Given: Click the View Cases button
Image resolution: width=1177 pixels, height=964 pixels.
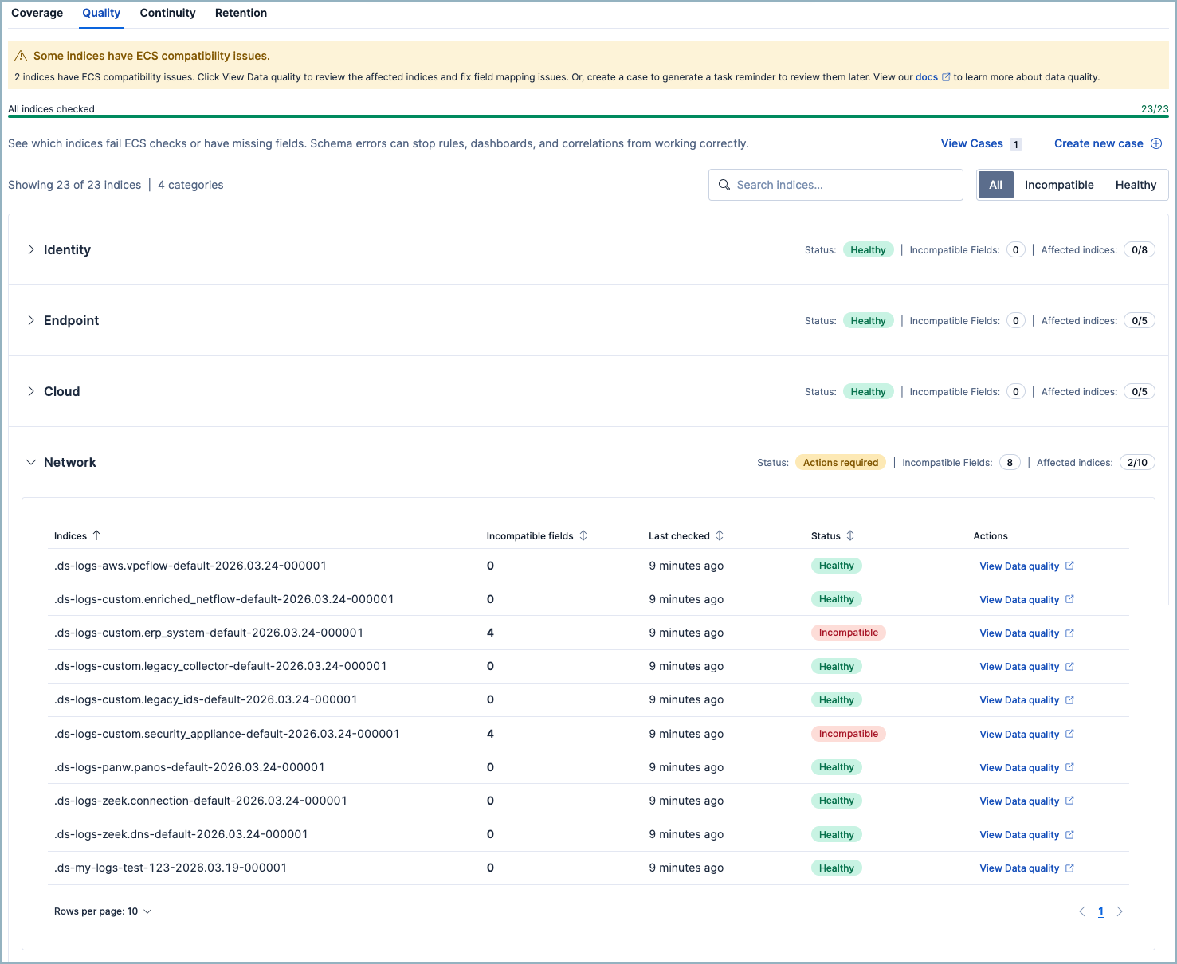Looking at the screenshot, I should pyautogui.click(x=971, y=143).
